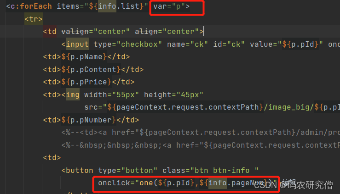Viewport: 340px width, 194px height.
Task: Click the ${p.pNumber} expression
Action: [x=89, y=120]
